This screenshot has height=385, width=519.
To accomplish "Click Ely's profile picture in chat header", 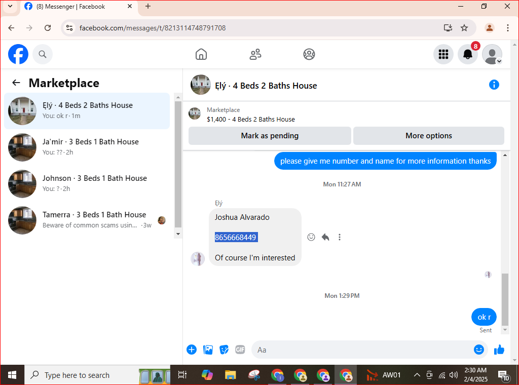I will (201, 85).
